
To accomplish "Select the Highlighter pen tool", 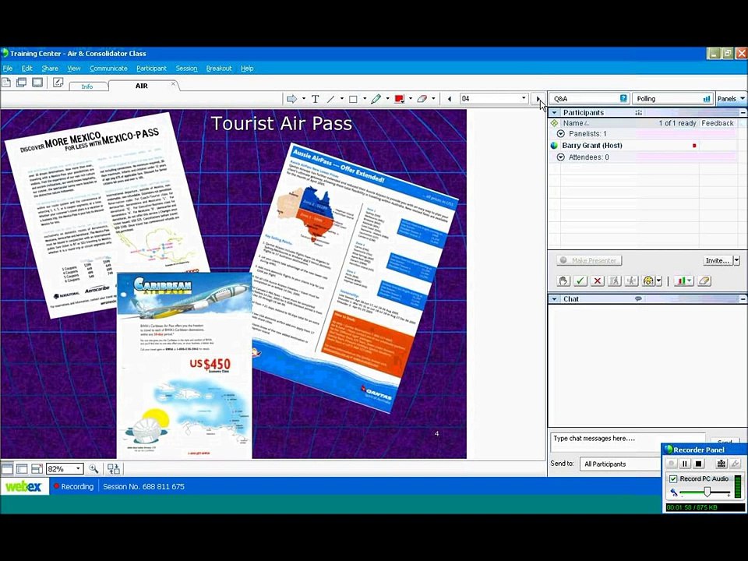I will point(376,99).
